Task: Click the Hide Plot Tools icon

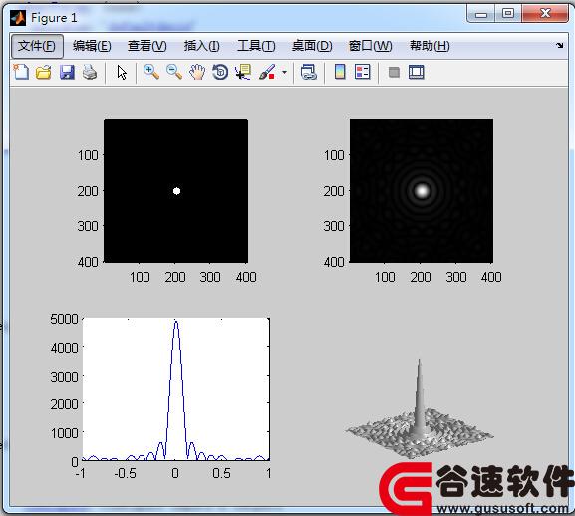Action: (394, 72)
